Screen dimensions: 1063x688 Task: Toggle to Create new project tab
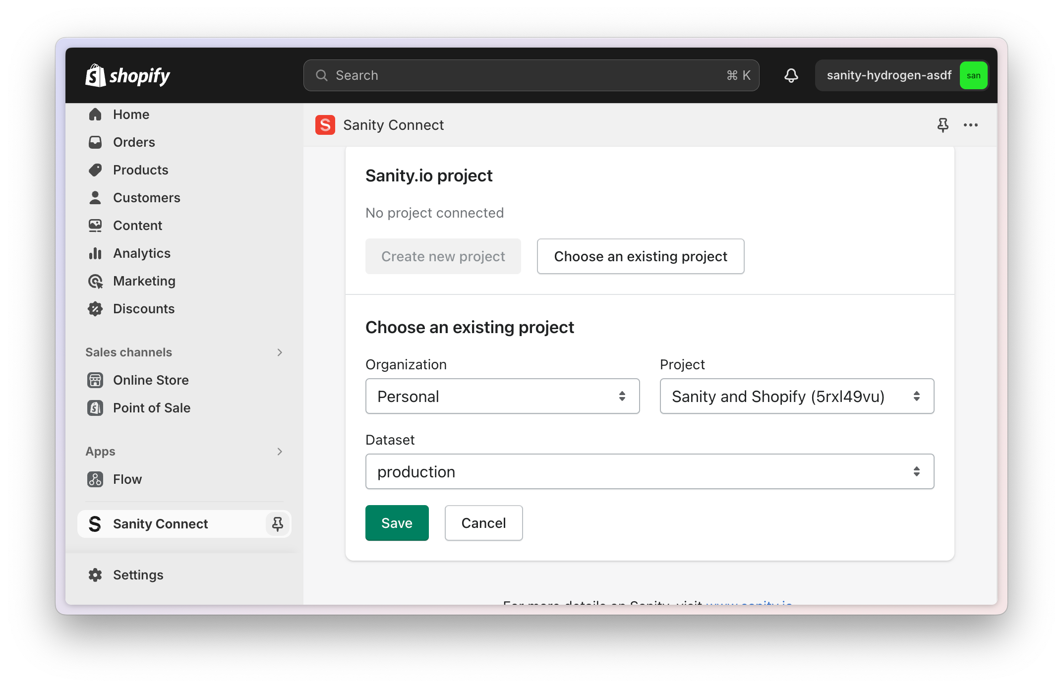click(x=443, y=256)
